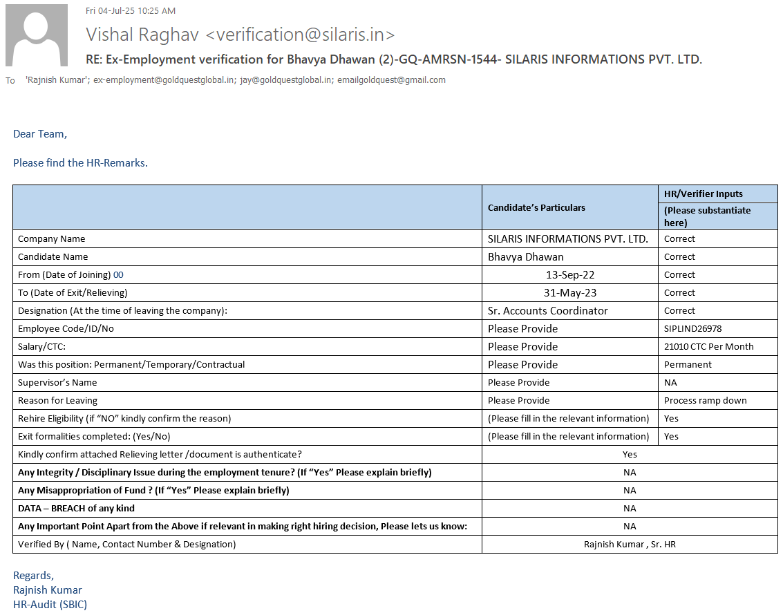The image size is (783, 613).
Task: Click ex-employment@goldquestglobal.in recipient address
Action: click(x=164, y=80)
